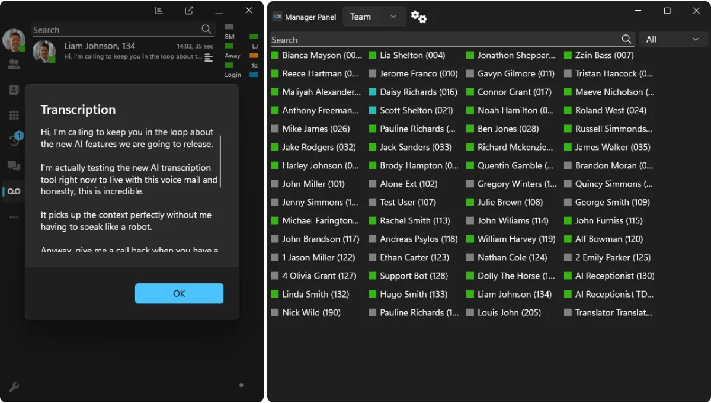The image size is (711, 403).
Task: Select George Smith (109)
Action: point(607,202)
